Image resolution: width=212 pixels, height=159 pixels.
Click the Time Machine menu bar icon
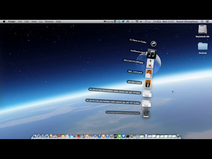tap(128, 22)
